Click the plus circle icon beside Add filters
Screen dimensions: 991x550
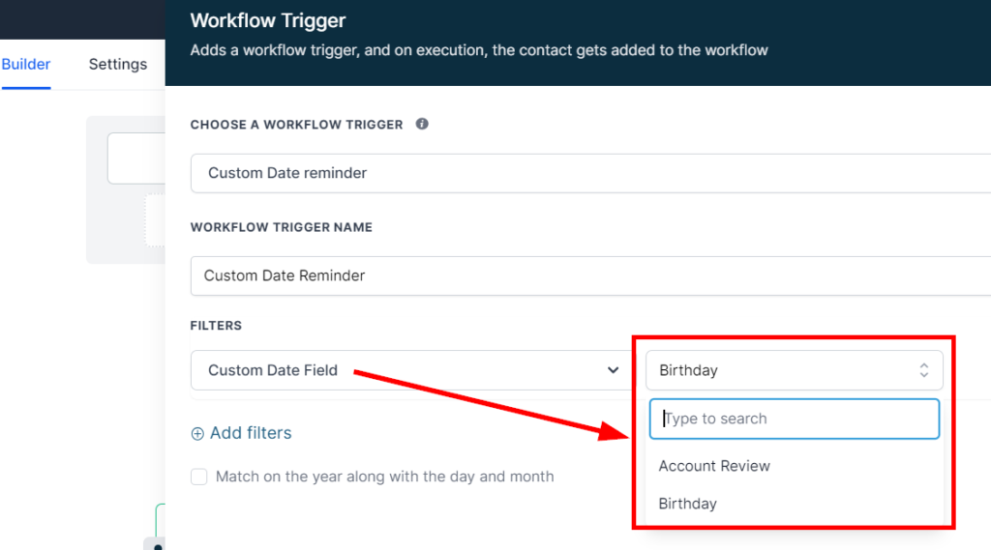(197, 434)
